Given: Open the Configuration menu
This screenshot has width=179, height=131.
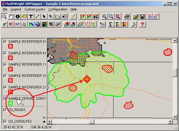Looking at the screenshot, I should (58, 9).
